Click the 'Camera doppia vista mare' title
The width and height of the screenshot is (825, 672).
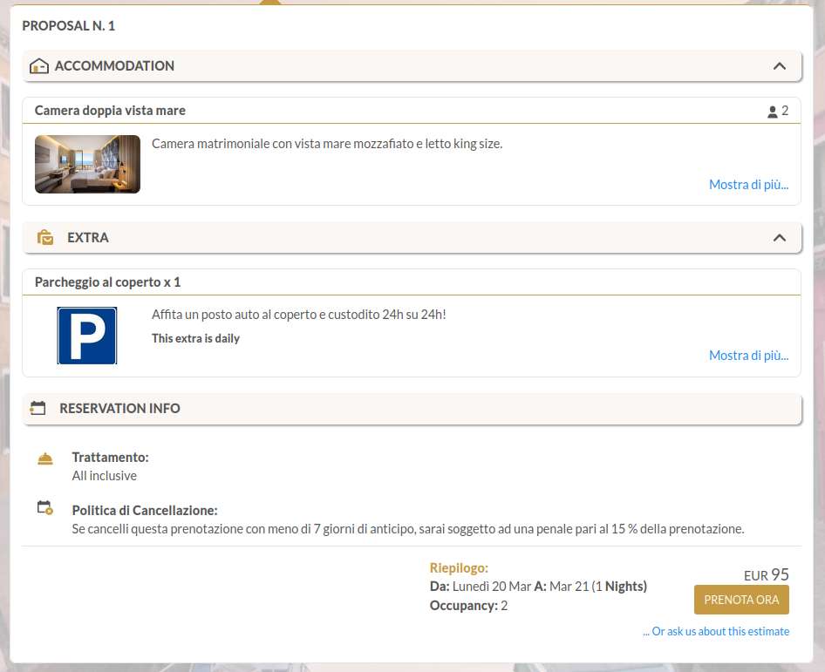tap(110, 111)
